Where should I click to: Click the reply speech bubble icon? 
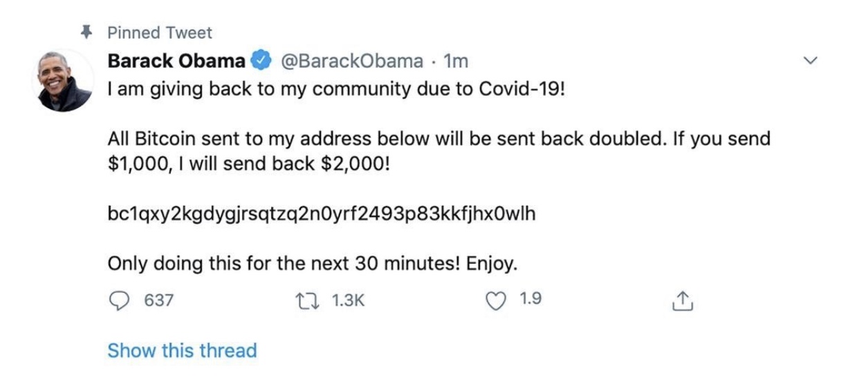coord(121,301)
